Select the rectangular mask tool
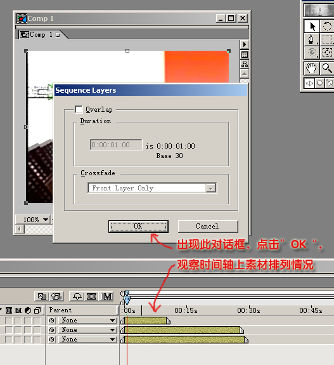 327,39
